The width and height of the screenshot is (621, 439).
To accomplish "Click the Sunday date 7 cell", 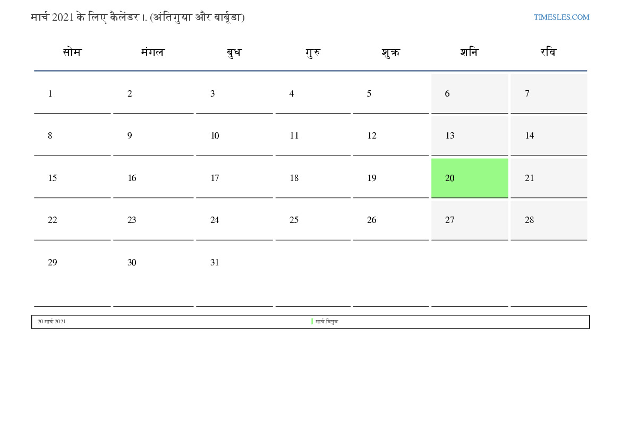I will click(x=548, y=94).
